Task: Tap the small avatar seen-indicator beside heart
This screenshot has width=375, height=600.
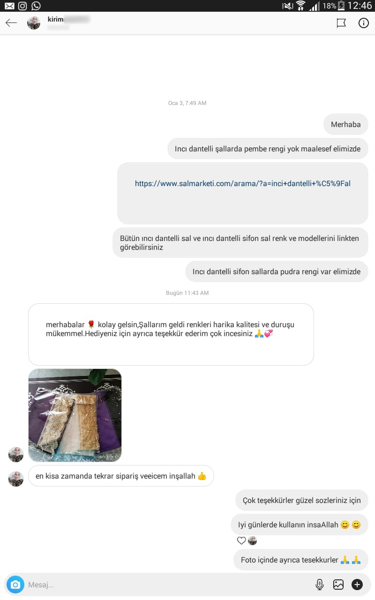Action: point(252,540)
